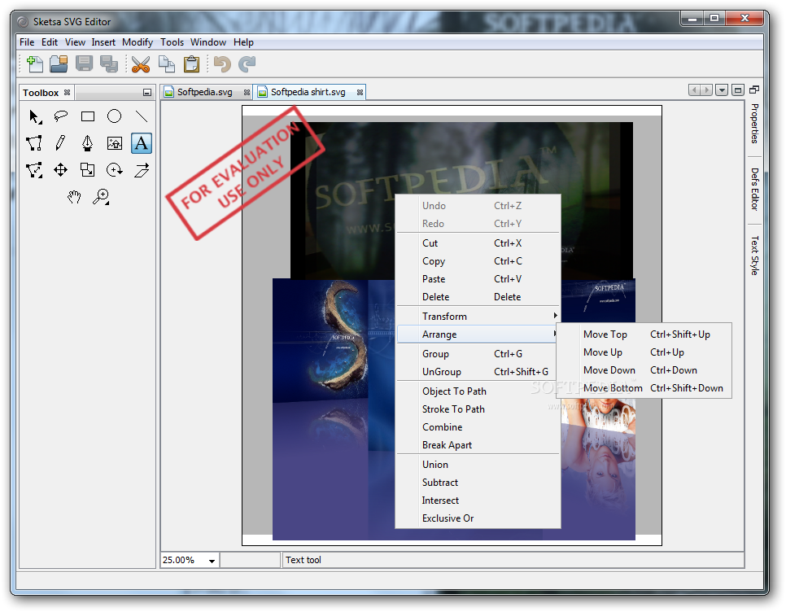
Task: Select the Zoom magnifier tool
Action: click(x=101, y=196)
